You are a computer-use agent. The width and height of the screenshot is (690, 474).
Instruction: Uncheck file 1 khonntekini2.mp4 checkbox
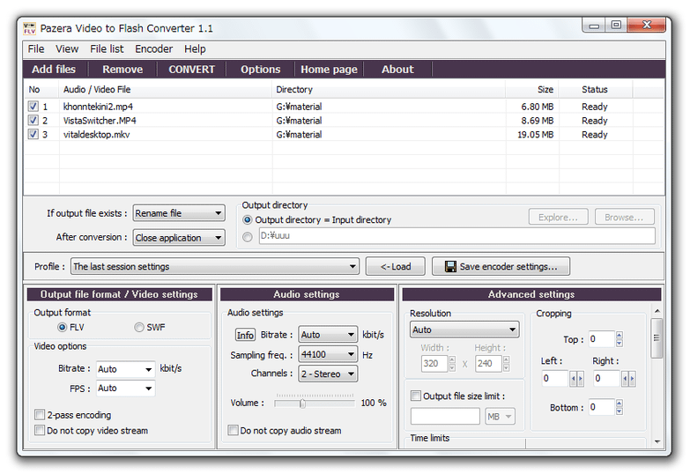tap(33, 107)
